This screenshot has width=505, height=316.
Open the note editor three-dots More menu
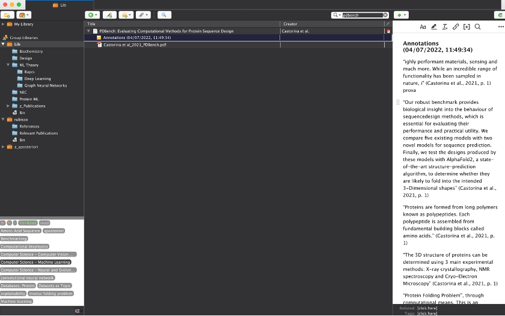pos(501,27)
